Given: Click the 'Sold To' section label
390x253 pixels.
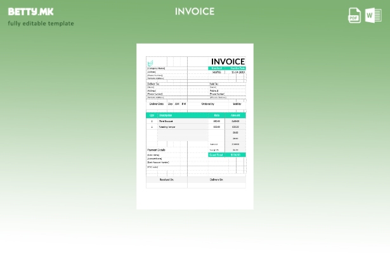Looking at the screenshot, I should pyautogui.click(x=214, y=83).
